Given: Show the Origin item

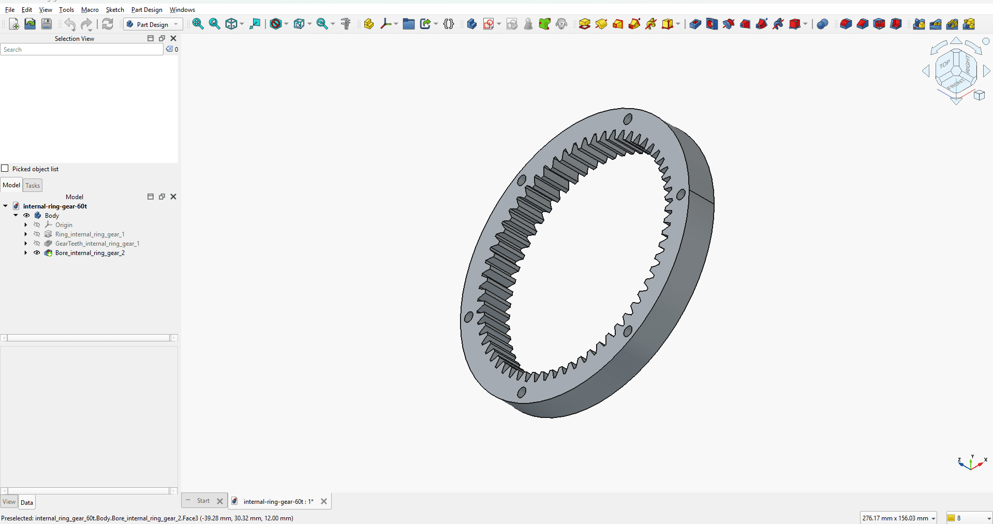Looking at the screenshot, I should click(37, 225).
